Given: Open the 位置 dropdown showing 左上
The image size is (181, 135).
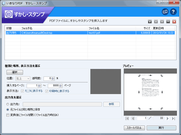Looking at the screenshot, I should point(23,78).
